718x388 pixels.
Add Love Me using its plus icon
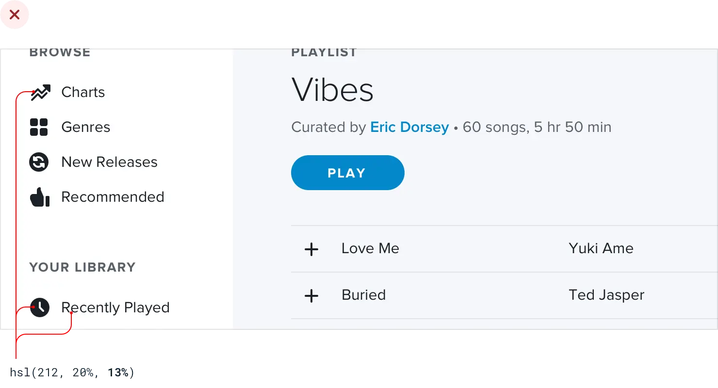311,249
